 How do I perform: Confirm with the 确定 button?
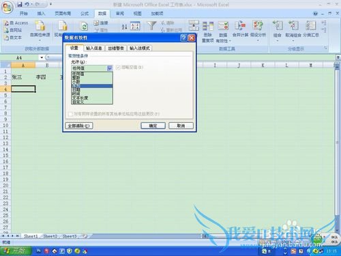(153, 126)
